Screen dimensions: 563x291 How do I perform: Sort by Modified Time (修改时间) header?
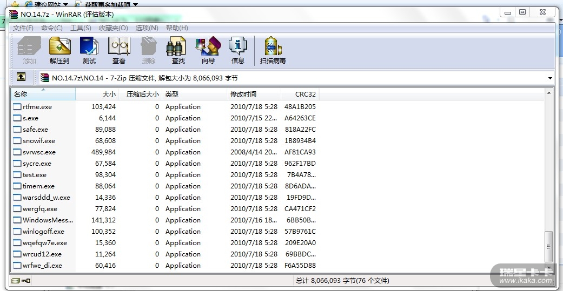(x=254, y=94)
